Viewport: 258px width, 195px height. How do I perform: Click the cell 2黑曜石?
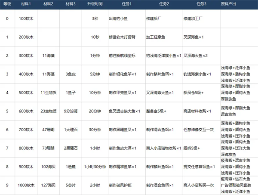point(71,148)
